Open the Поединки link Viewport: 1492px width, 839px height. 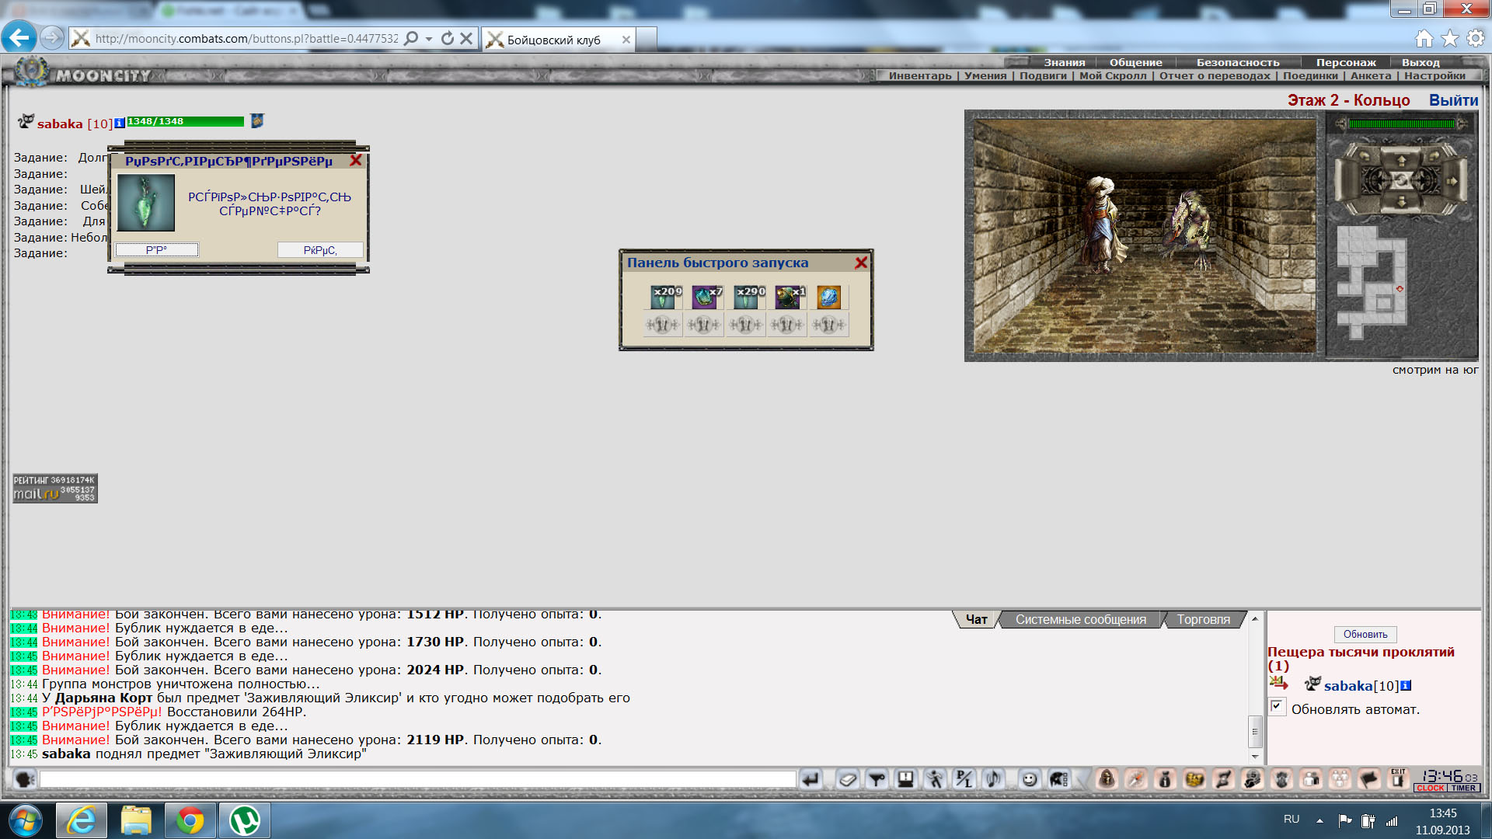(x=1310, y=75)
